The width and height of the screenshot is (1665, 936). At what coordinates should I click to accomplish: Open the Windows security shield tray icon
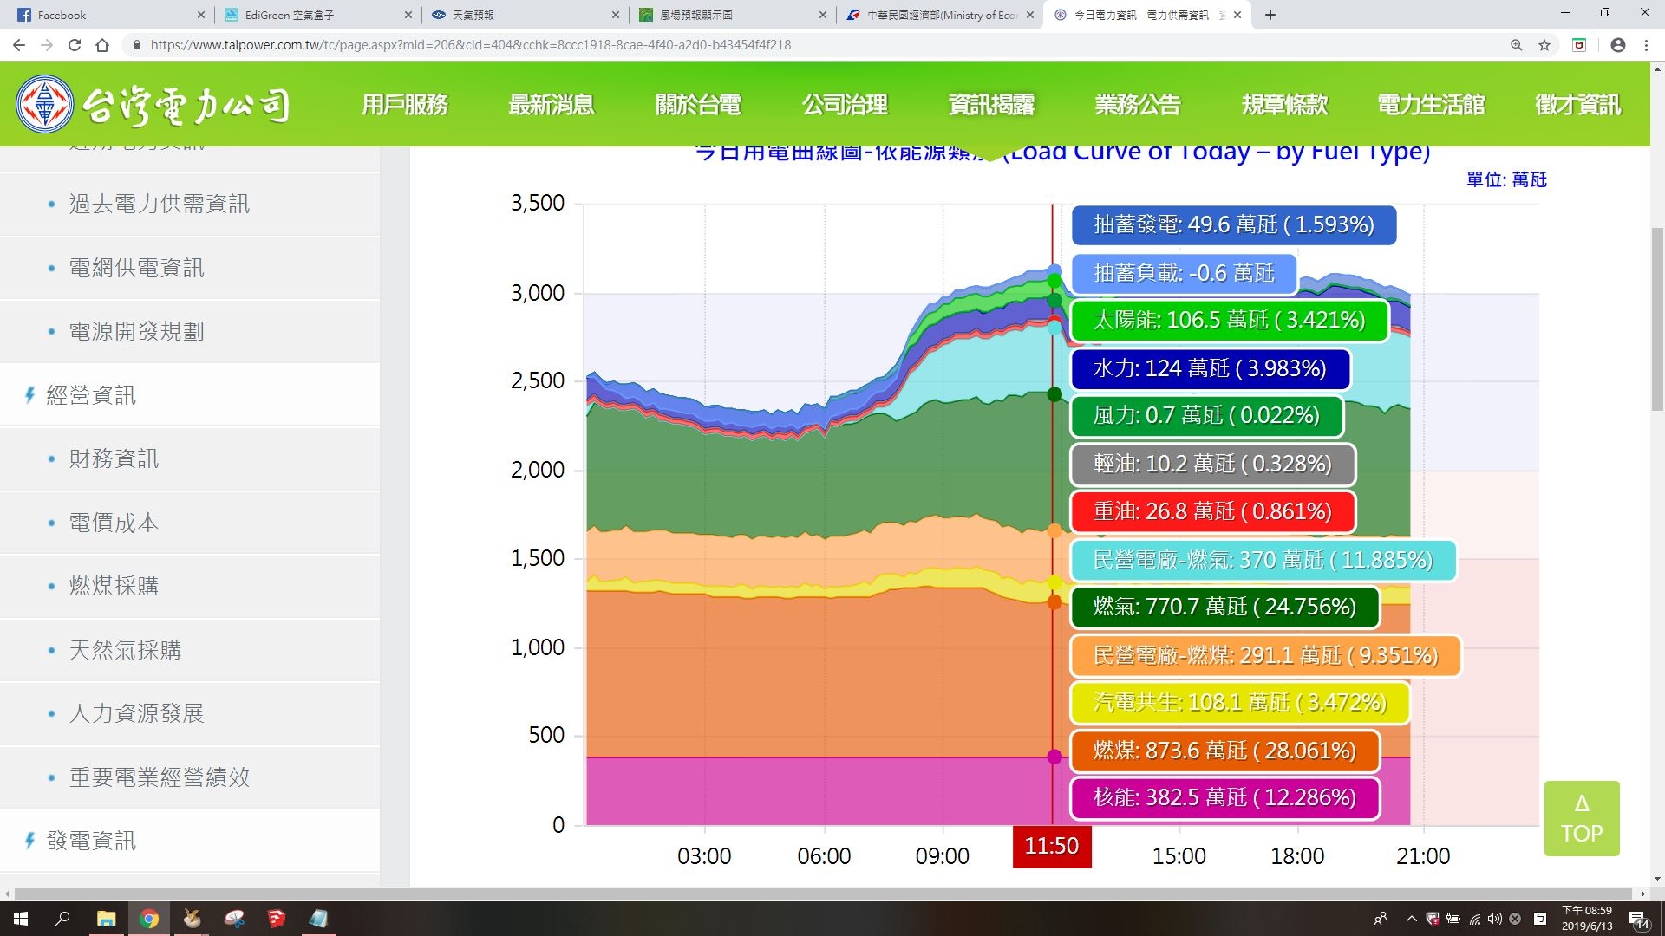[1433, 919]
